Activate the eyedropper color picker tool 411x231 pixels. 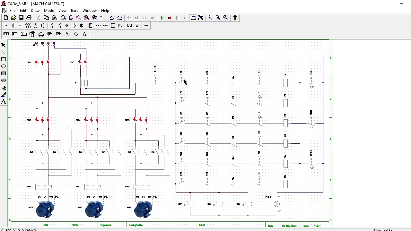click(x=4, y=95)
